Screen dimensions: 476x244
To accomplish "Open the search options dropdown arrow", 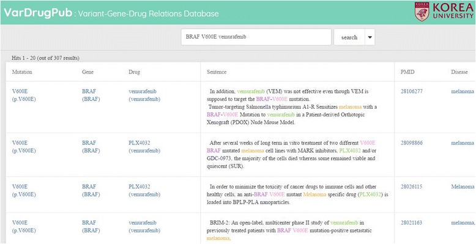I will tap(370, 37).
